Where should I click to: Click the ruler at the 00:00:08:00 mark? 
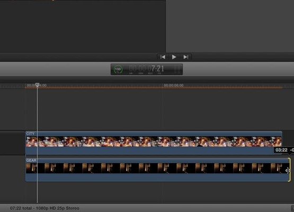174,85
